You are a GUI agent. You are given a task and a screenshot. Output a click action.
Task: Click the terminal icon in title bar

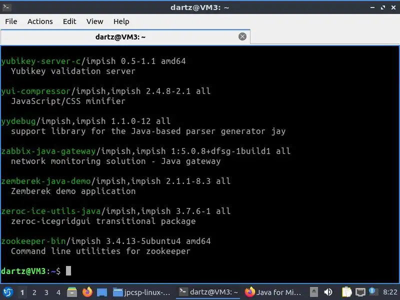click(x=6, y=7)
